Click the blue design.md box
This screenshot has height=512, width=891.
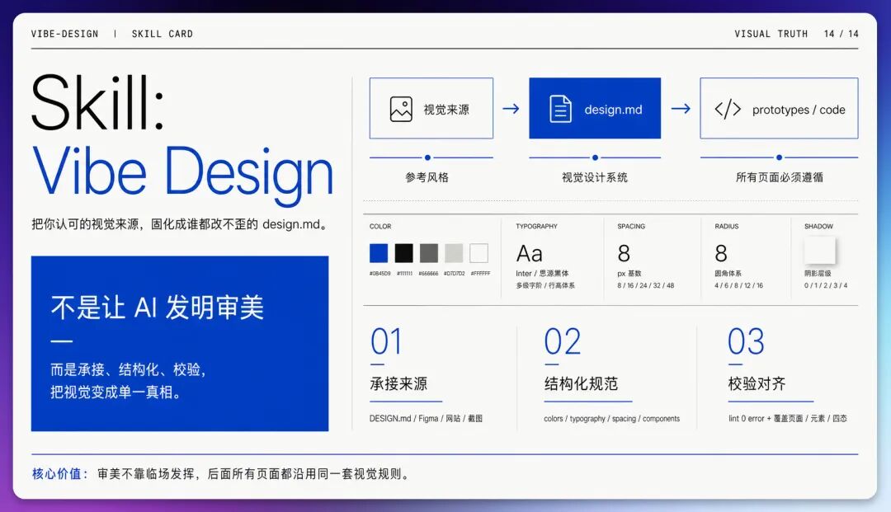(x=595, y=108)
